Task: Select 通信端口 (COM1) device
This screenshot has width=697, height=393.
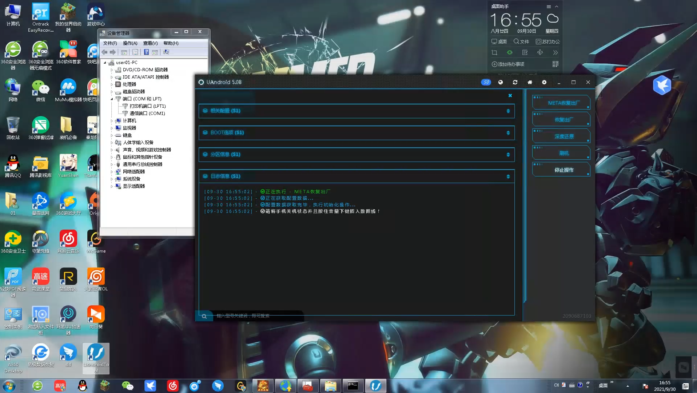Action: click(x=147, y=114)
